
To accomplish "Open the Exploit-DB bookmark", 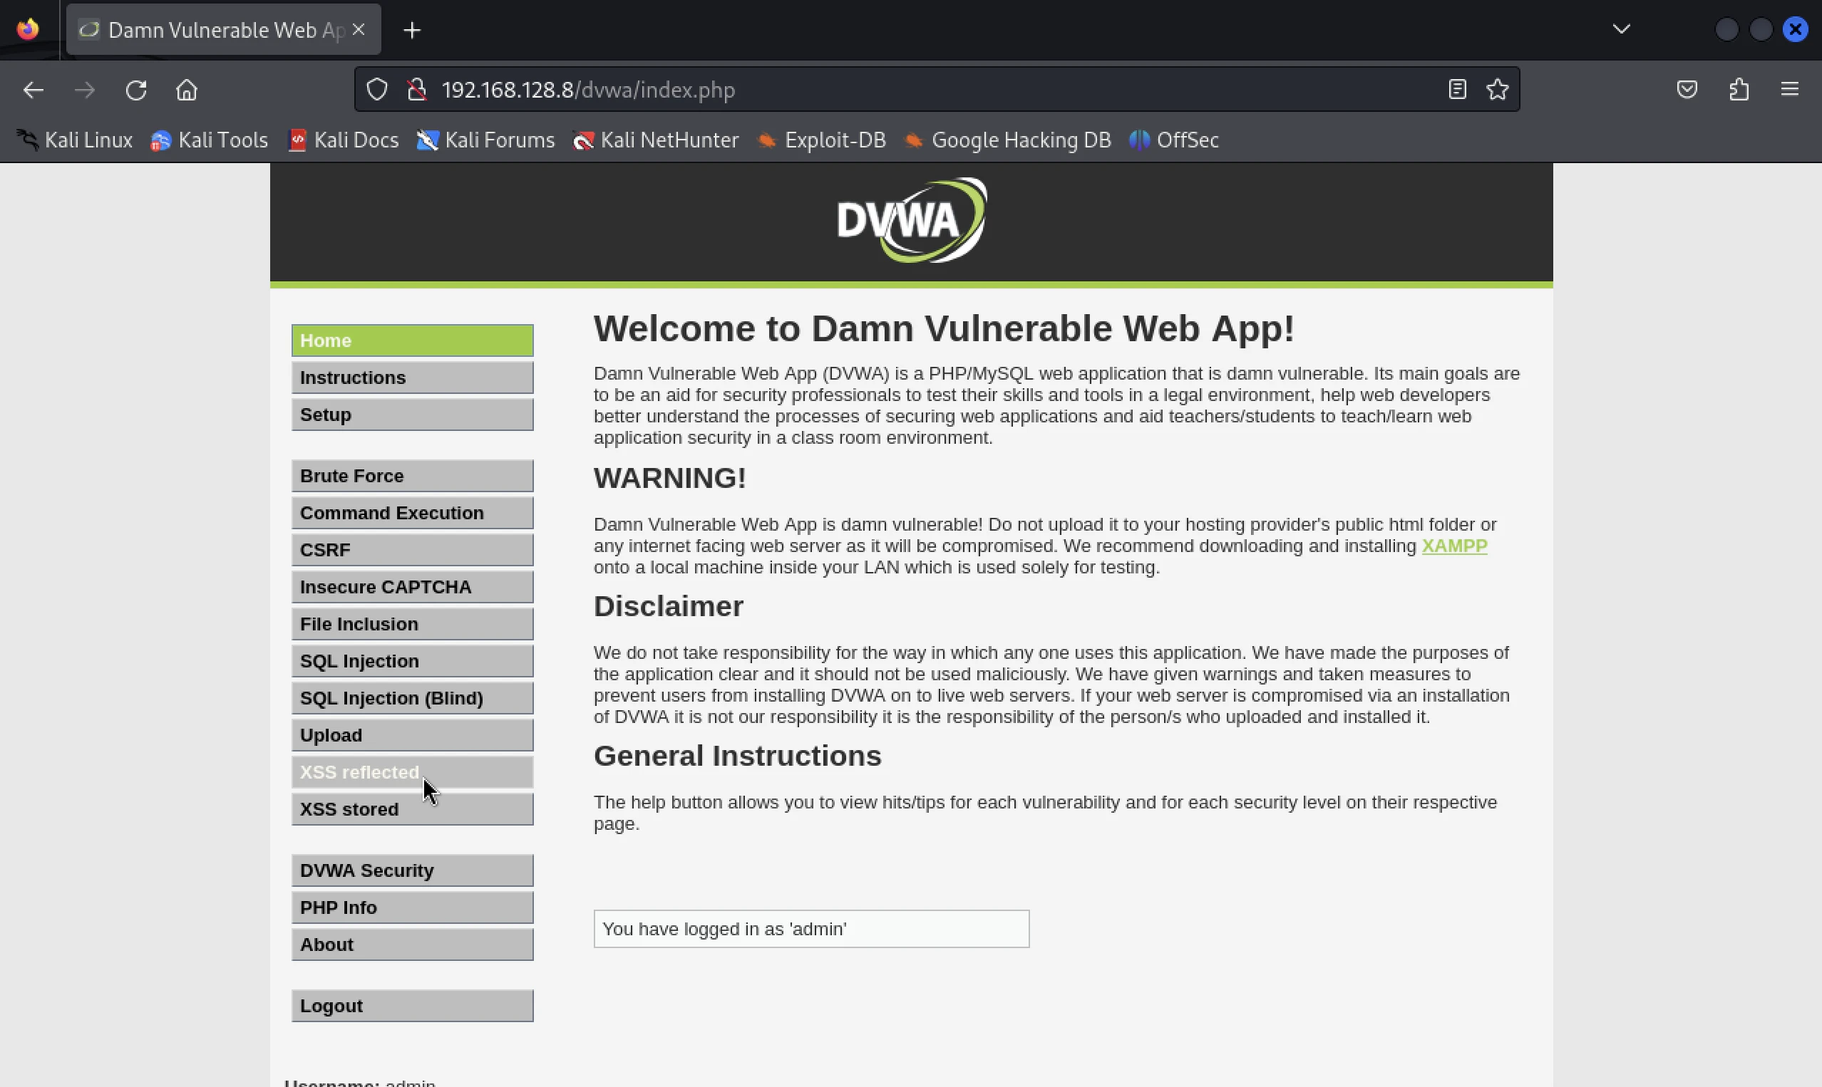I will [x=821, y=140].
